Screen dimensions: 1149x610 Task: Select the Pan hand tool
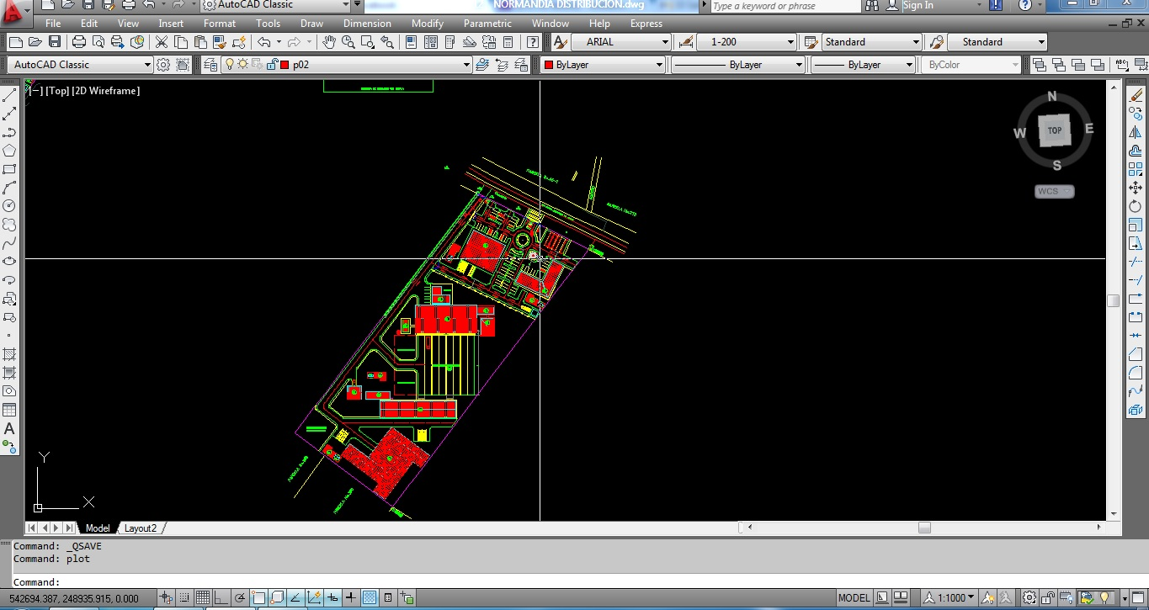pyautogui.click(x=328, y=42)
